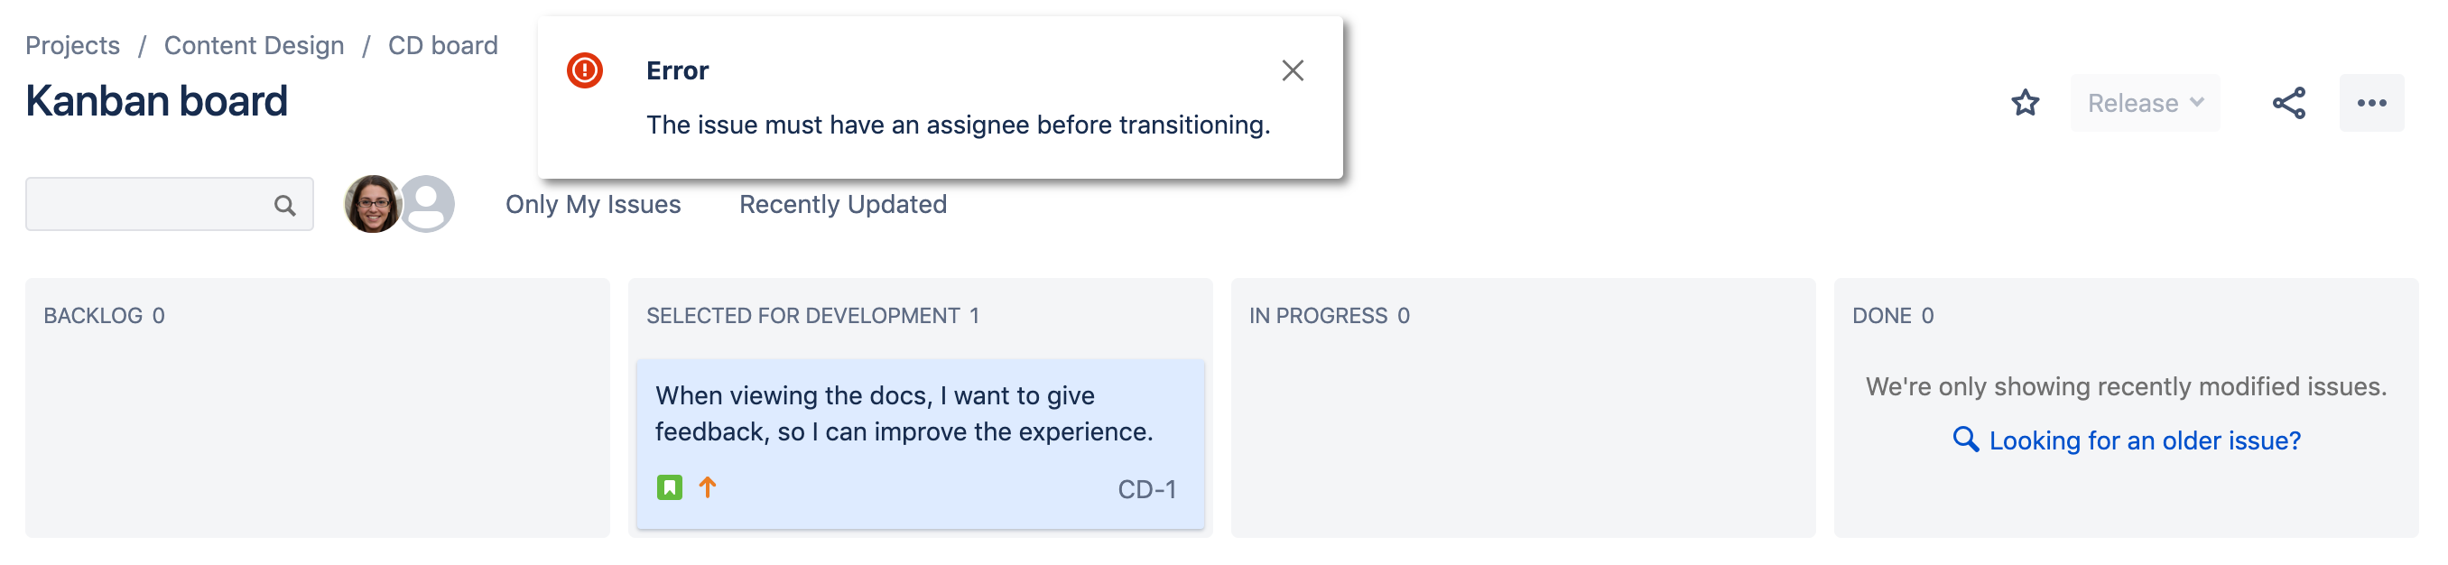Click the unassigned user avatar icon

[427, 203]
